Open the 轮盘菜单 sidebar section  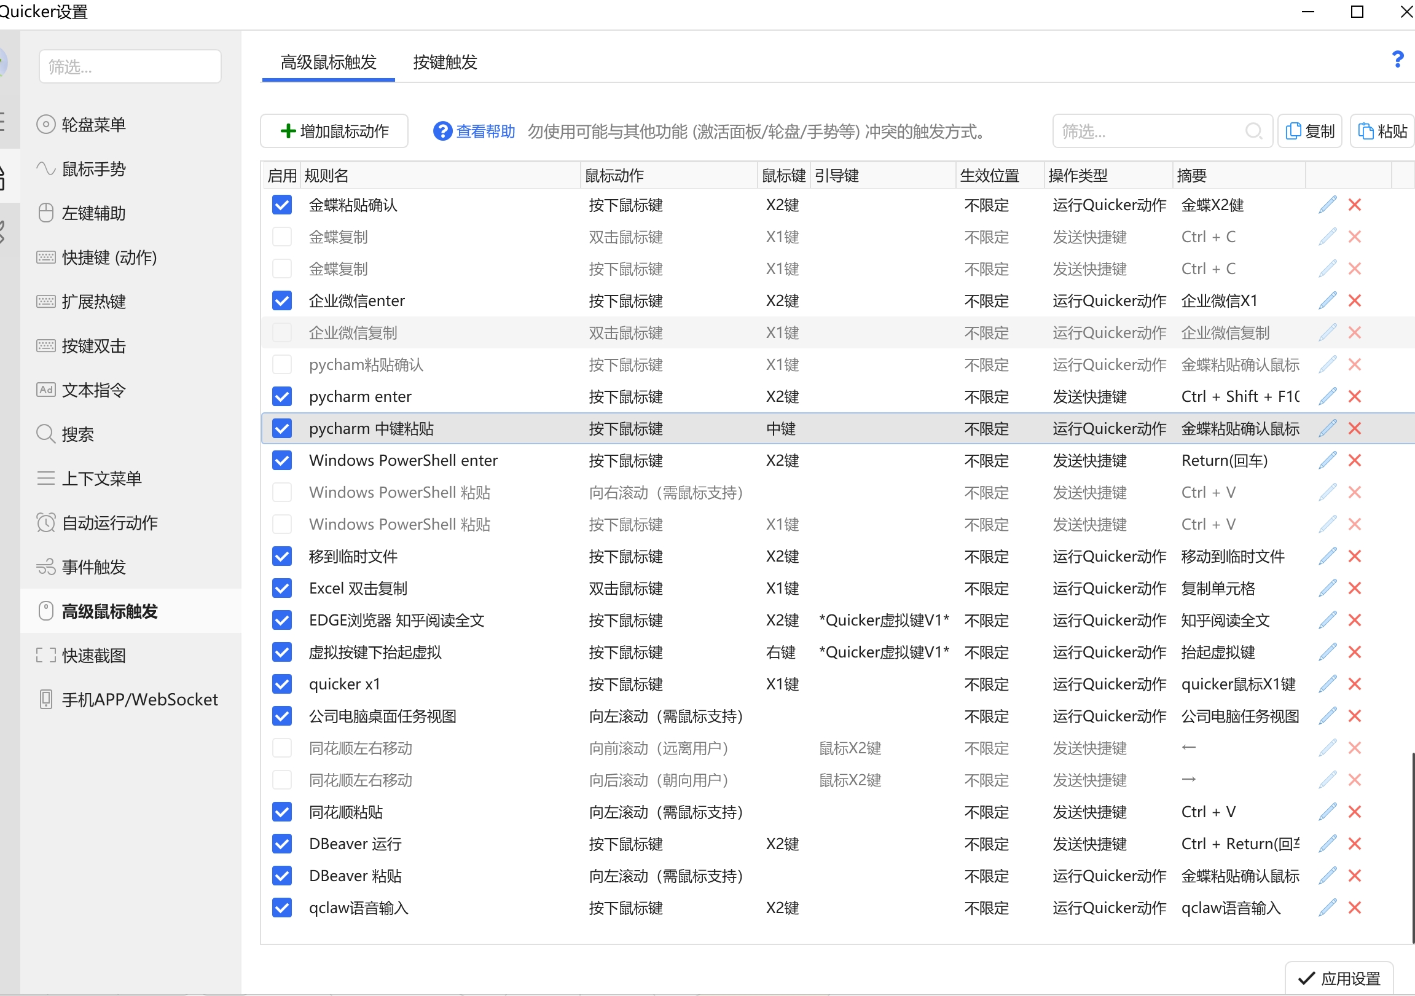[93, 125]
